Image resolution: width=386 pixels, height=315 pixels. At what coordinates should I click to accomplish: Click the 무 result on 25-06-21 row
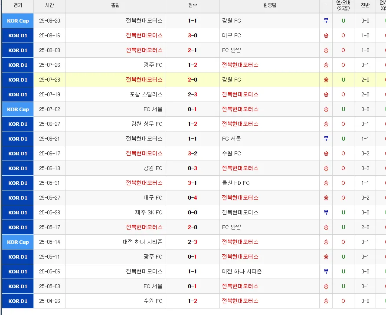click(x=326, y=139)
